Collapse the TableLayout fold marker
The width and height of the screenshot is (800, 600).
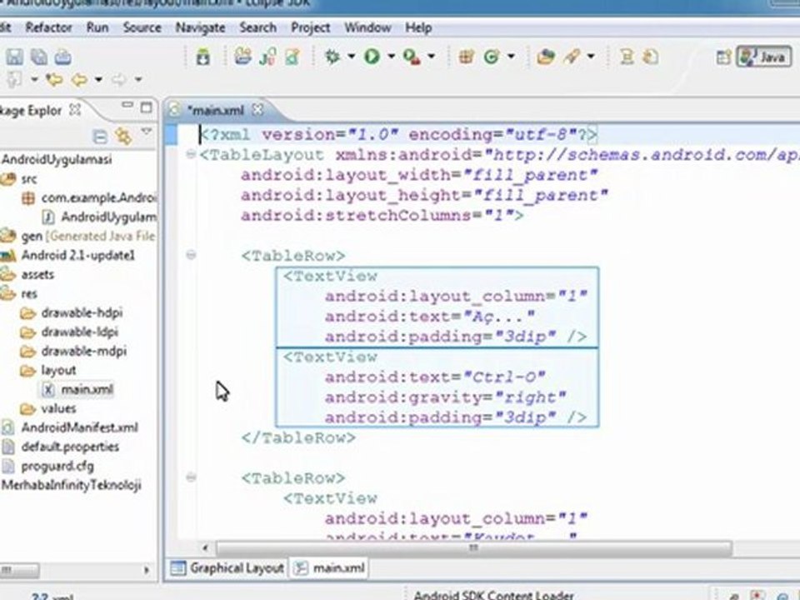point(191,153)
